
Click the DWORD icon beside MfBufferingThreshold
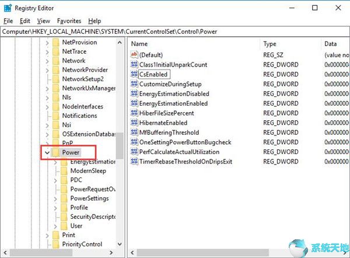coord(134,133)
